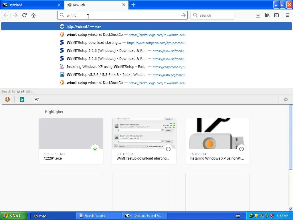The height and width of the screenshot is (220, 293).
Task: Open the Windows Start menu
Action: click(14, 216)
